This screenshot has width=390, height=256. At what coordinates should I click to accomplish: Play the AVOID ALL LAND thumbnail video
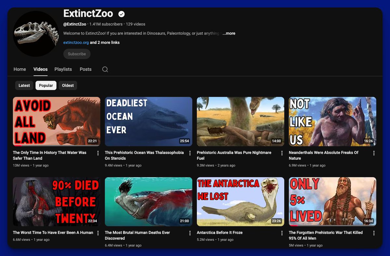click(x=57, y=121)
